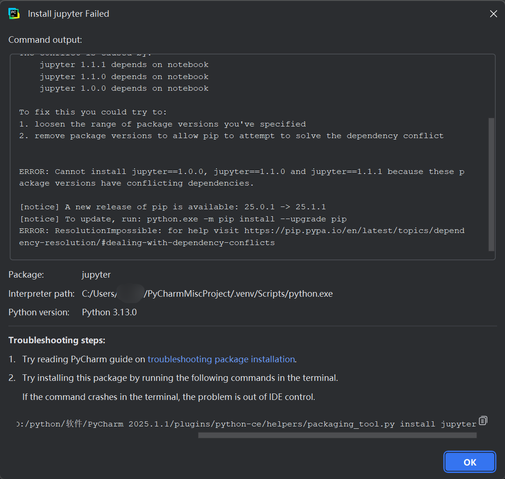Click the horizontal scrollbar under the terminal command

tap(337, 435)
